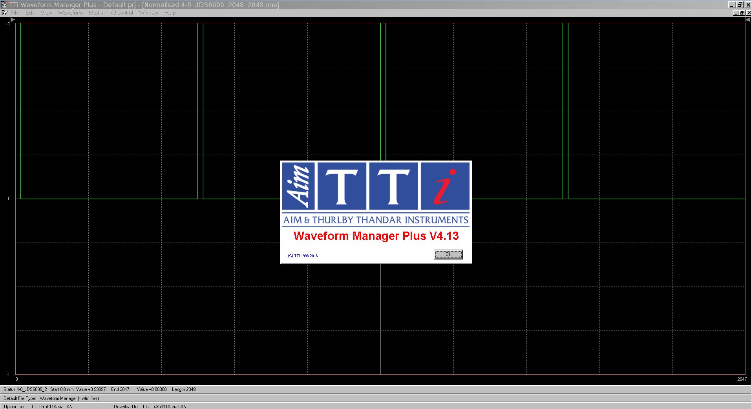Image resolution: width=751 pixels, height=409 pixels.
Task: Click the '2047' x-axis end label
Action: click(x=742, y=379)
